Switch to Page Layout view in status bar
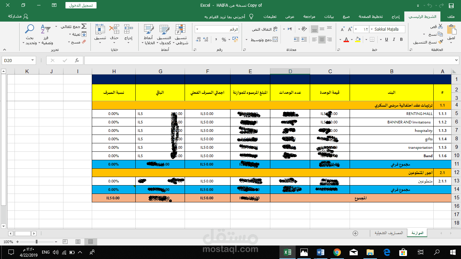The height and width of the screenshot is (259, 461). [78, 242]
